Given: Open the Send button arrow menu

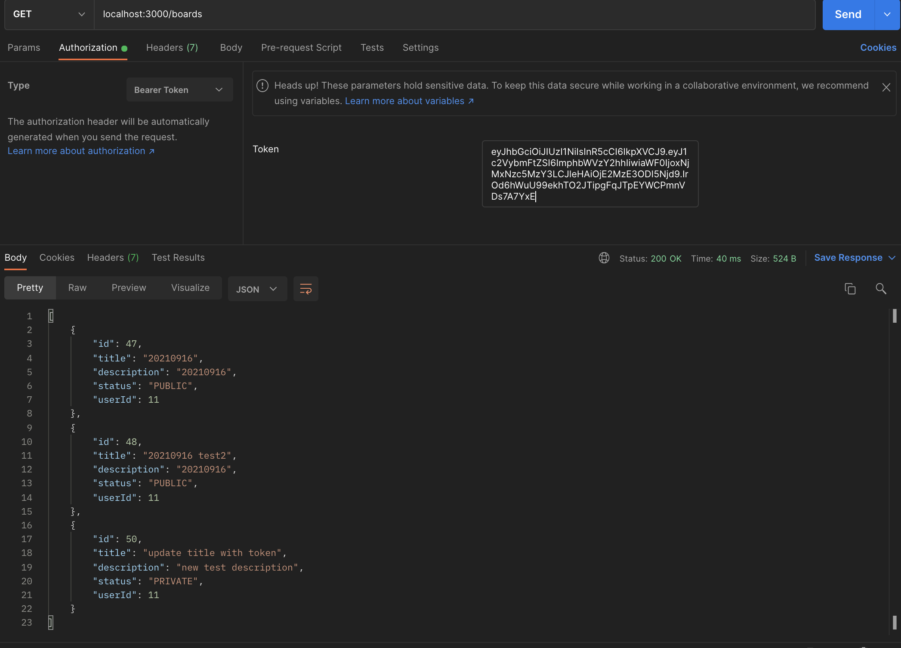Looking at the screenshot, I should tap(887, 14).
